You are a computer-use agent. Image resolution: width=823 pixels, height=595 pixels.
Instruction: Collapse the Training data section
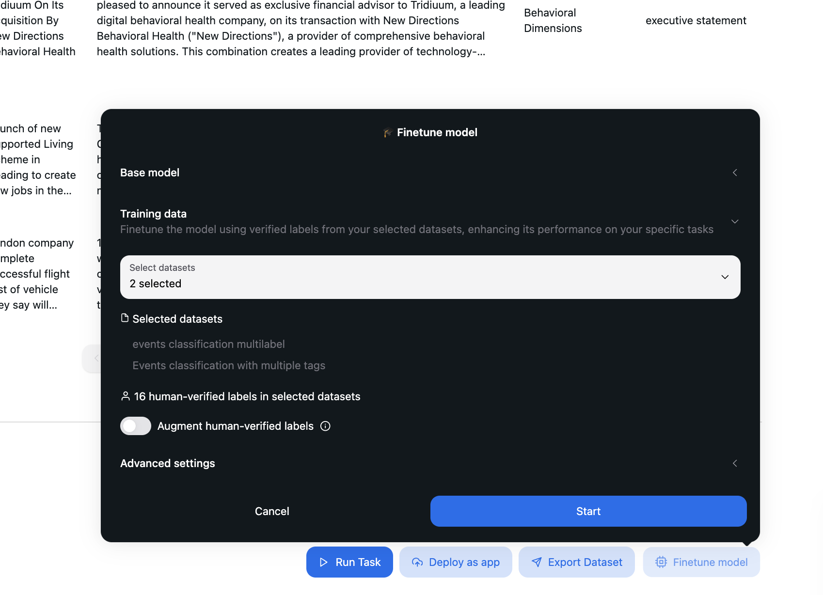point(735,221)
